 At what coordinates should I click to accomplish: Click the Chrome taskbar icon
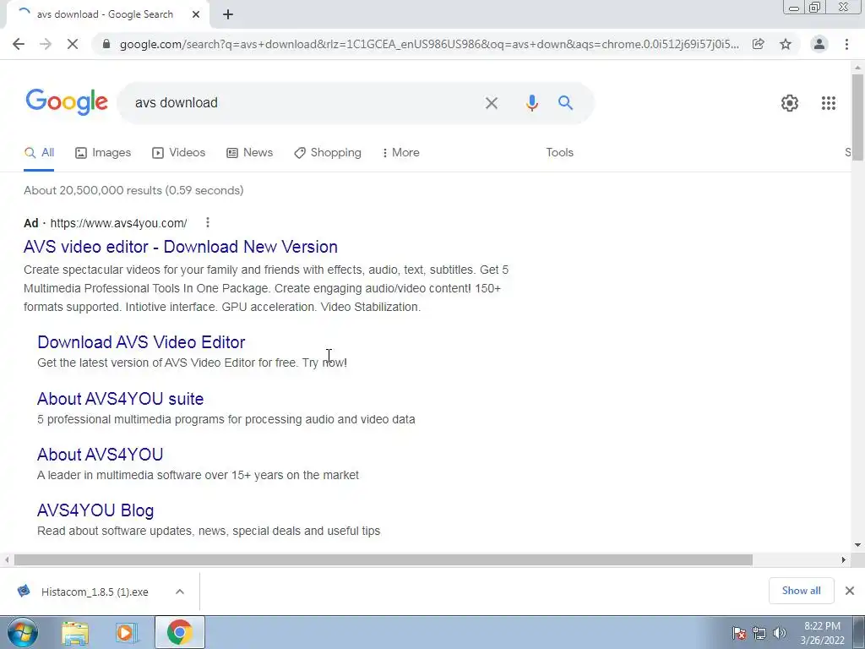(x=180, y=632)
